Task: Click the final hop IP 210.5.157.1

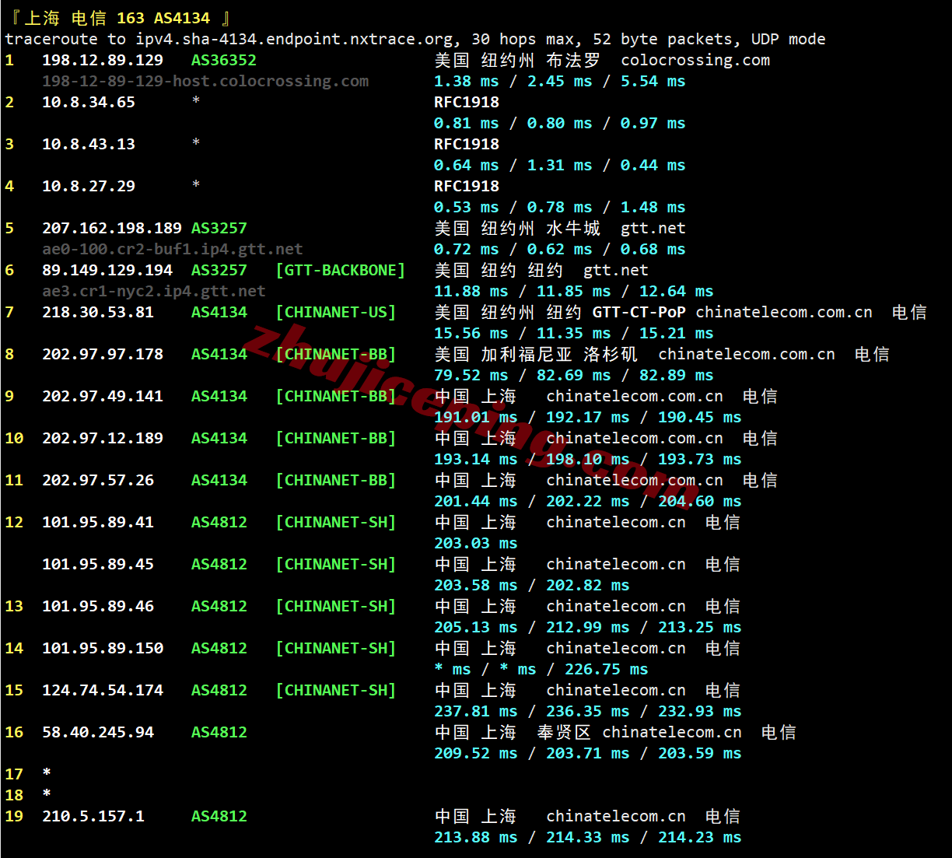Action: 93,817
